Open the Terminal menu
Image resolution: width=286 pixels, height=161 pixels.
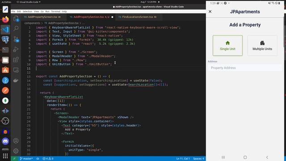point(55,12)
